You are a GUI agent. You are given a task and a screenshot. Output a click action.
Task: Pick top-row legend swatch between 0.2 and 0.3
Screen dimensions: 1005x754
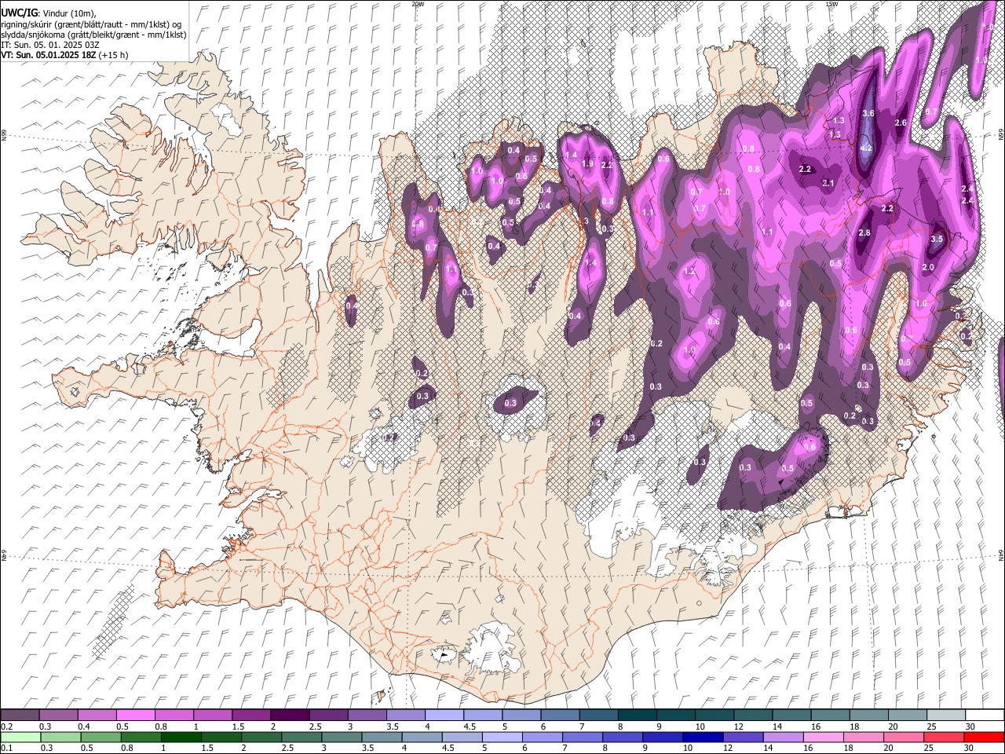pos(20,715)
